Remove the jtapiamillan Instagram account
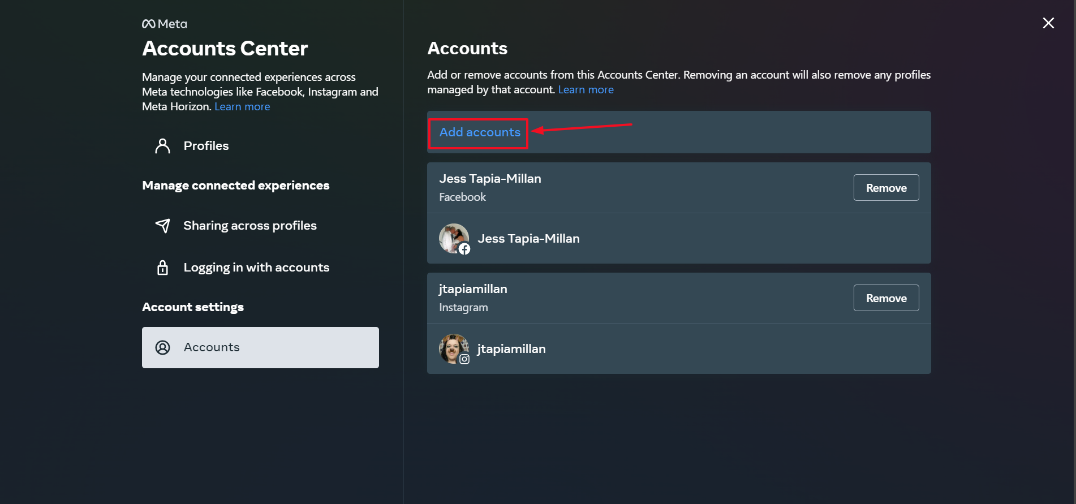The image size is (1076, 504). [x=886, y=298]
